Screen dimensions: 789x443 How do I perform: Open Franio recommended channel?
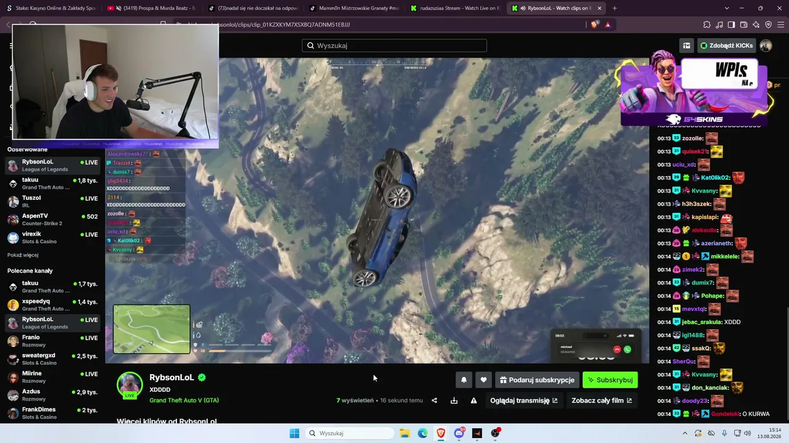[52, 341]
